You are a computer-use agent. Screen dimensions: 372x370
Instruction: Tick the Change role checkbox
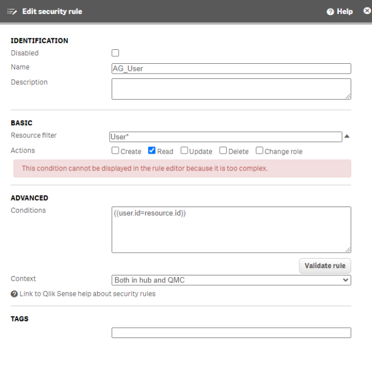click(259, 151)
